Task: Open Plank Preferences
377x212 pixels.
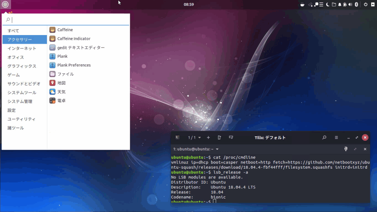Action: 88,65
